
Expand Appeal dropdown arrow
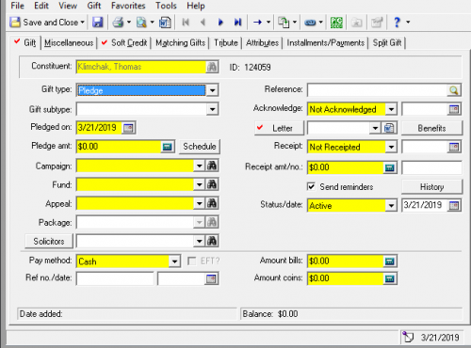coord(200,203)
